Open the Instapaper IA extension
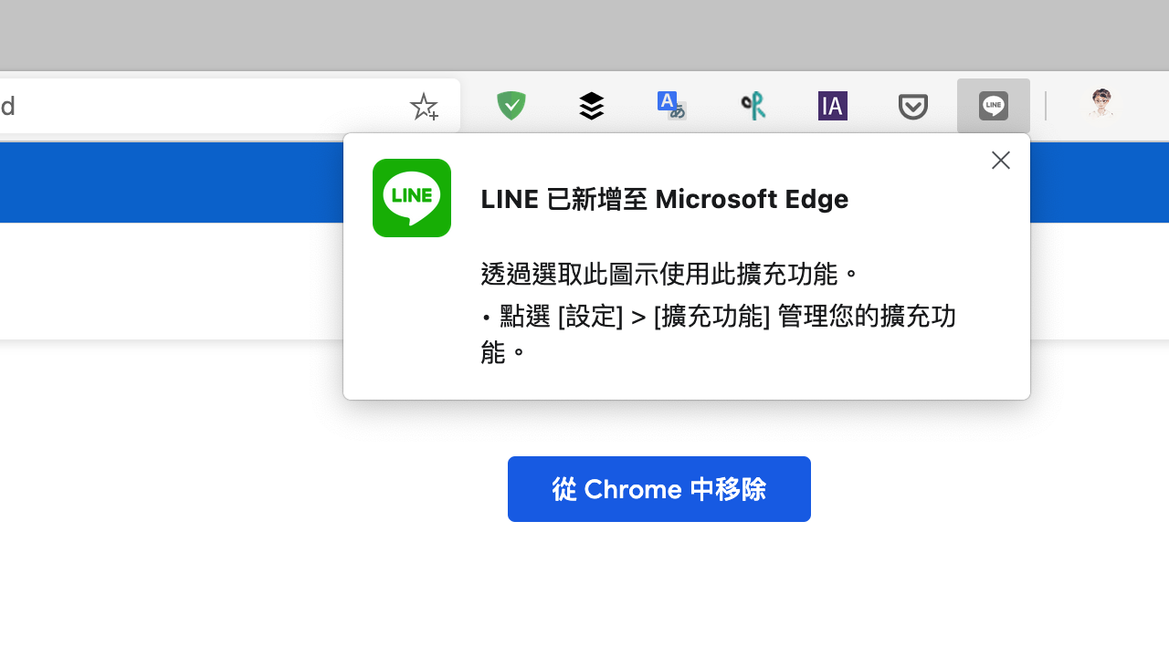The height and width of the screenshot is (657, 1169). (x=832, y=106)
